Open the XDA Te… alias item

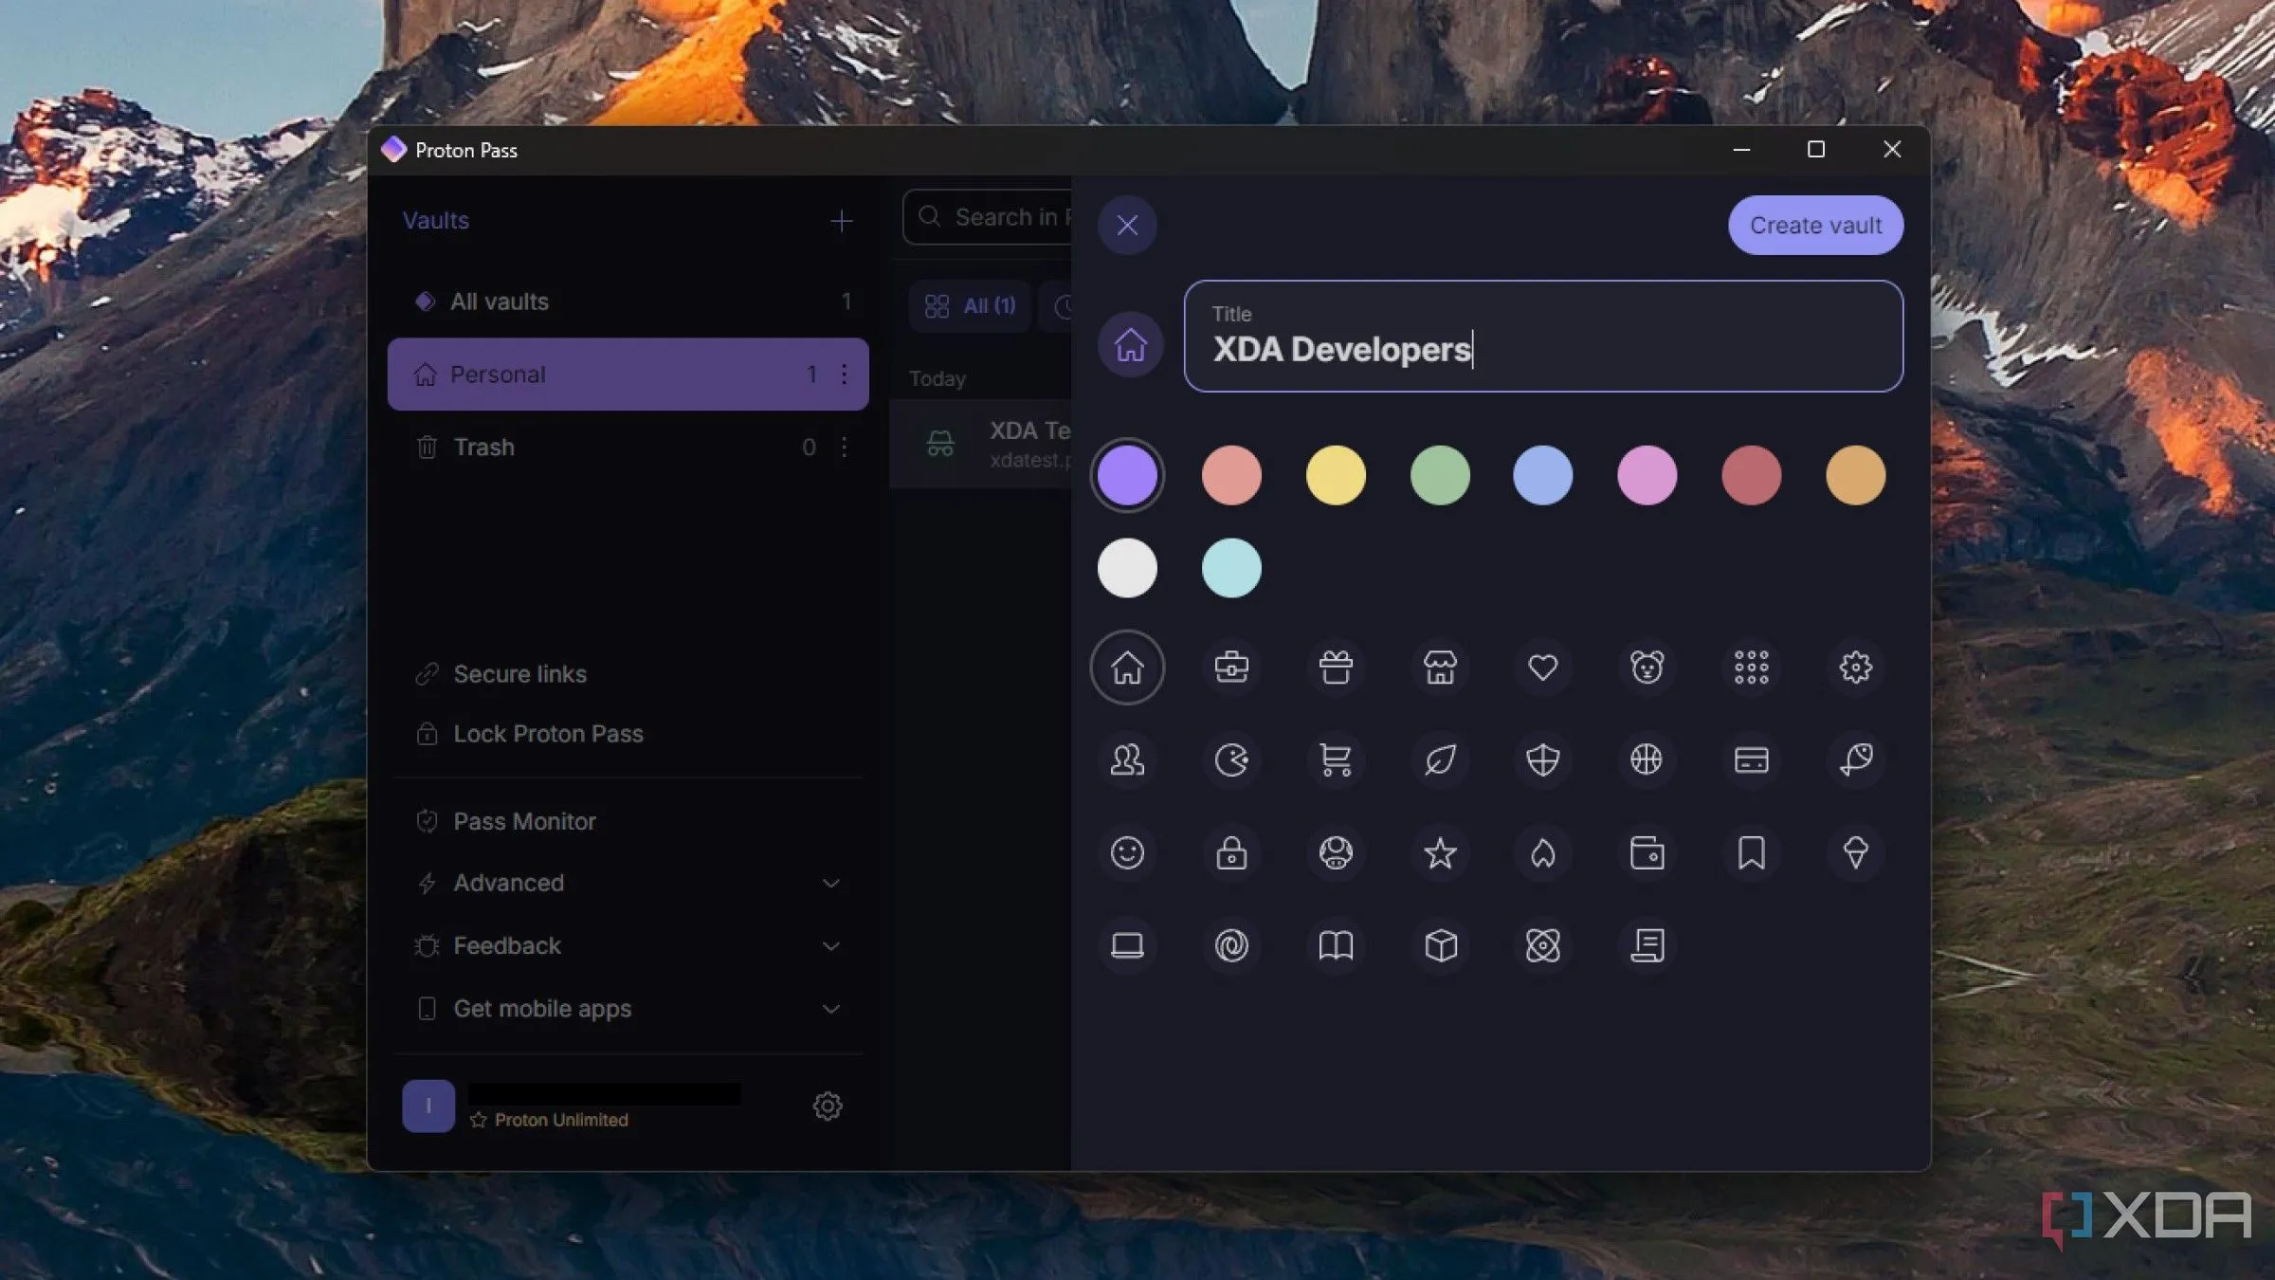(x=980, y=444)
